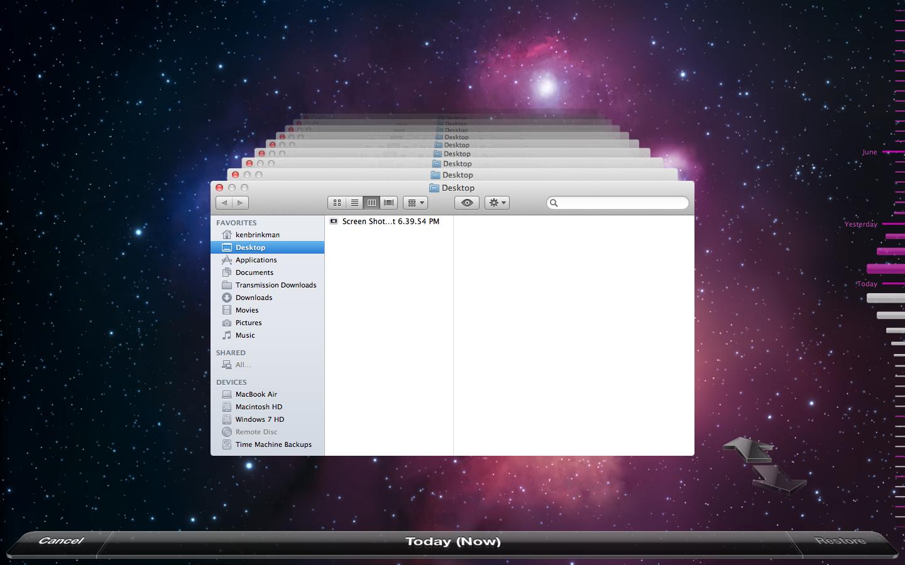Open Pictures in the sidebar
905x565 pixels.
(x=268, y=323)
